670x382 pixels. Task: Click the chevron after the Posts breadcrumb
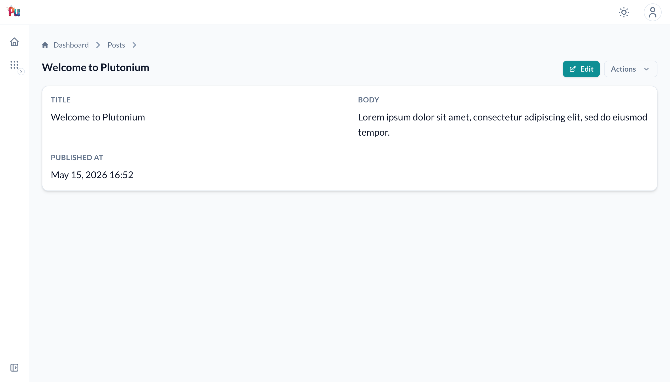135,45
